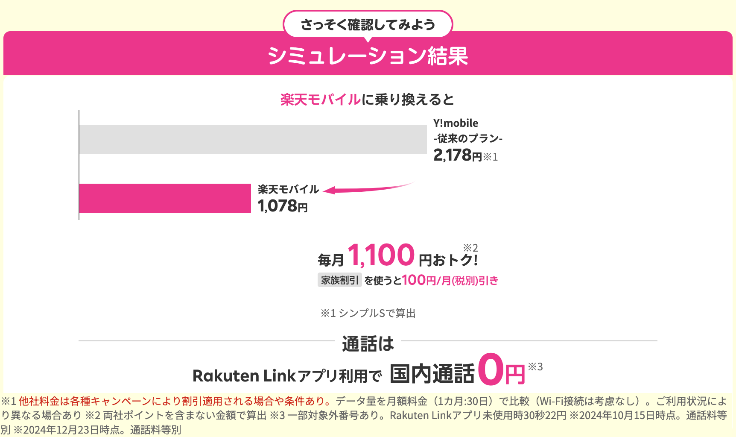The width and height of the screenshot is (736, 437).
Task: Click the 家族割引 badge
Action: [339, 280]
